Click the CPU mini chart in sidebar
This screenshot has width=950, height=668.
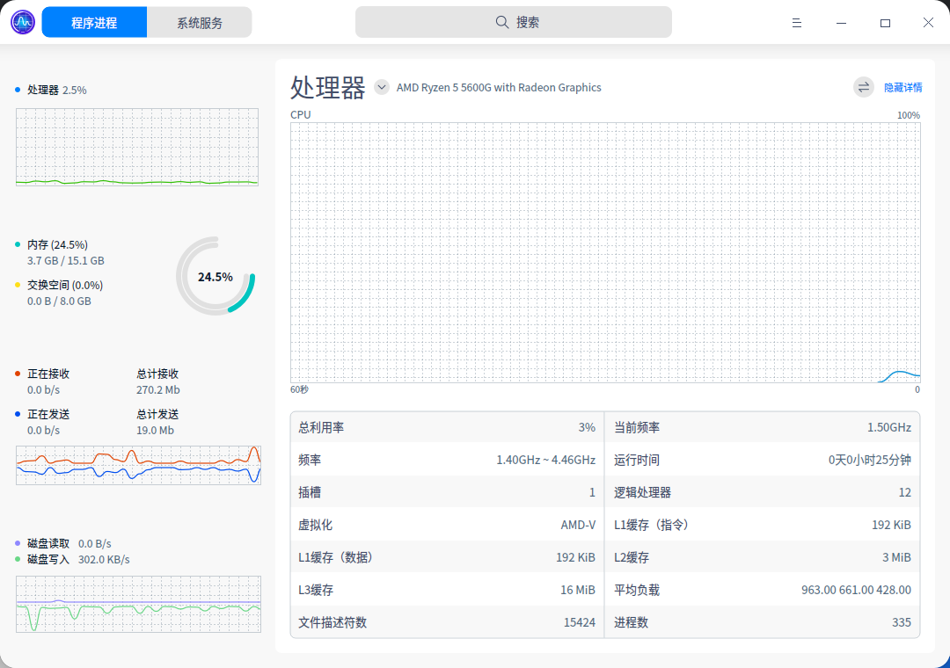136,148
